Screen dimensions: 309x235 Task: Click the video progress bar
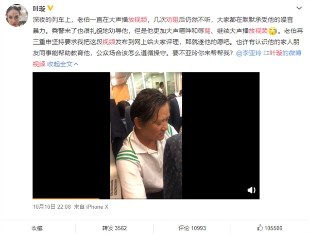(x=146, y=198)
